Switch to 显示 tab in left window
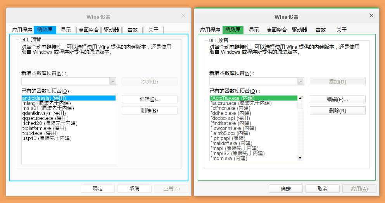Screen dimensions: 385x203 point(66,30)
